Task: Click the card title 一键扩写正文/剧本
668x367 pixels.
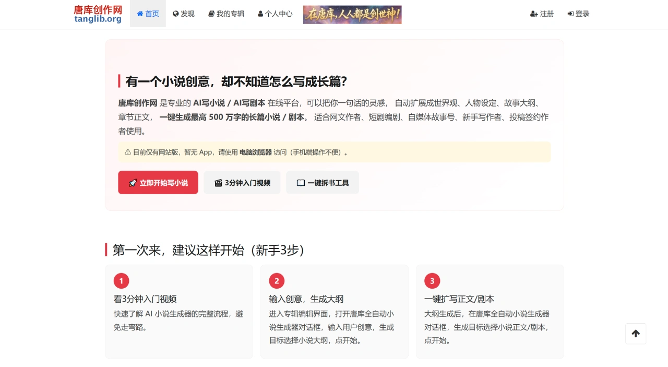Action: click(x=459, y=299)
